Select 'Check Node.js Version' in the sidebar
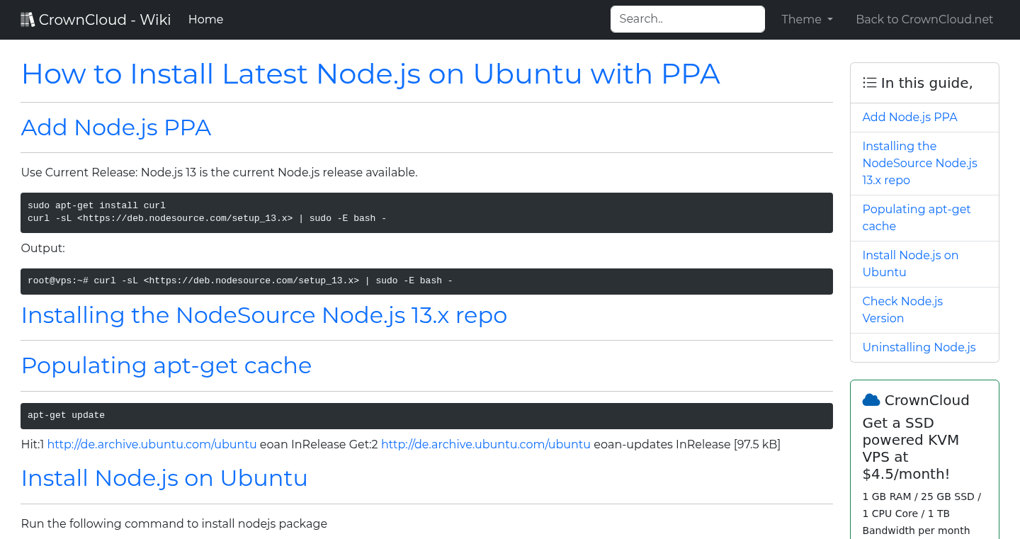Image resolution: width=1020 pixels, height=539 pixels. click(902, 310)
